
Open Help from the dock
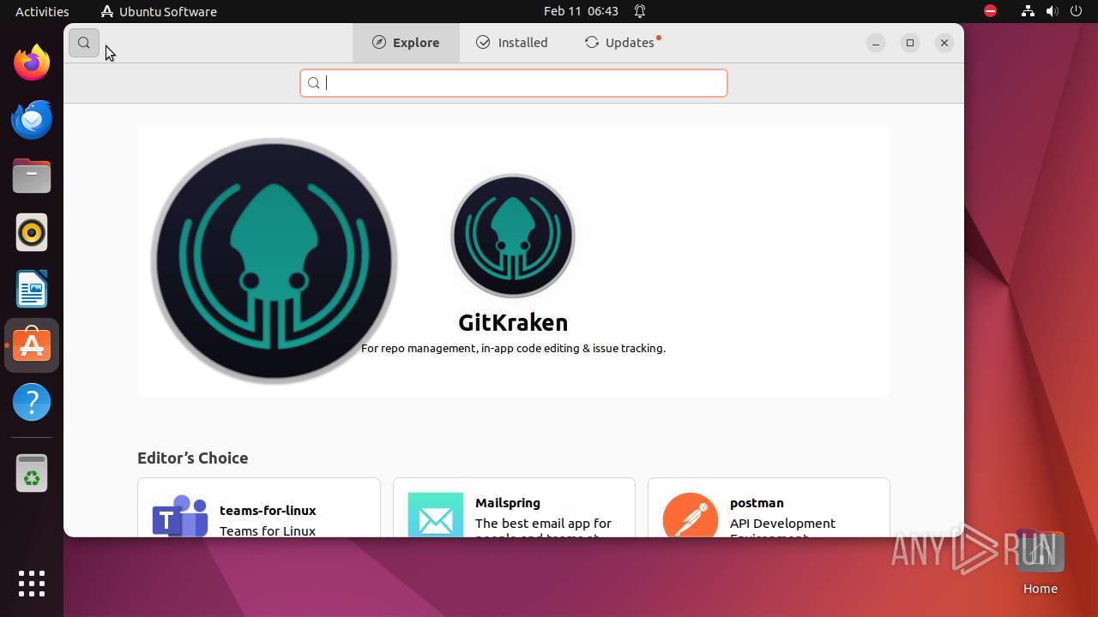(x=32, y=402)
